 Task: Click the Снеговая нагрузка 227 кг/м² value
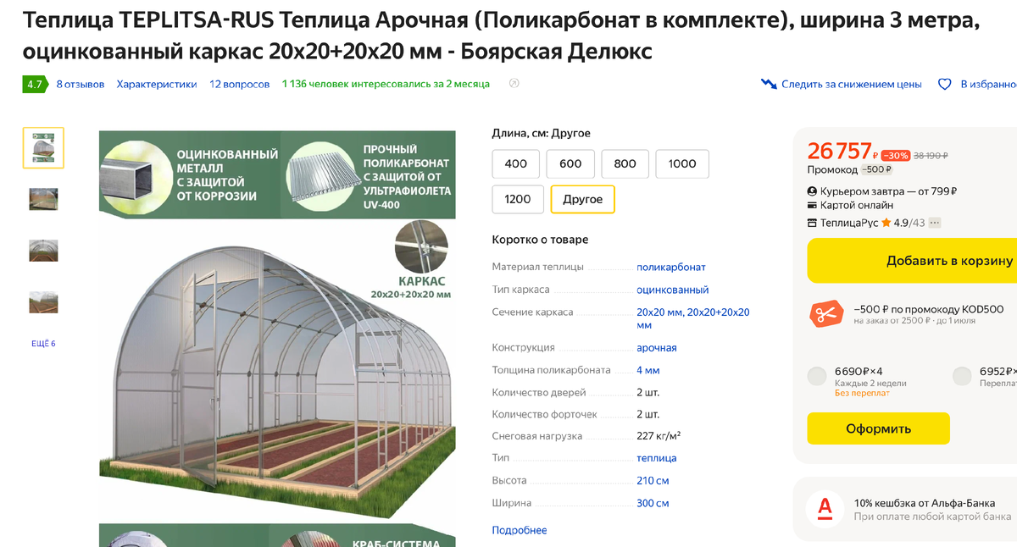tap(659, 436)
